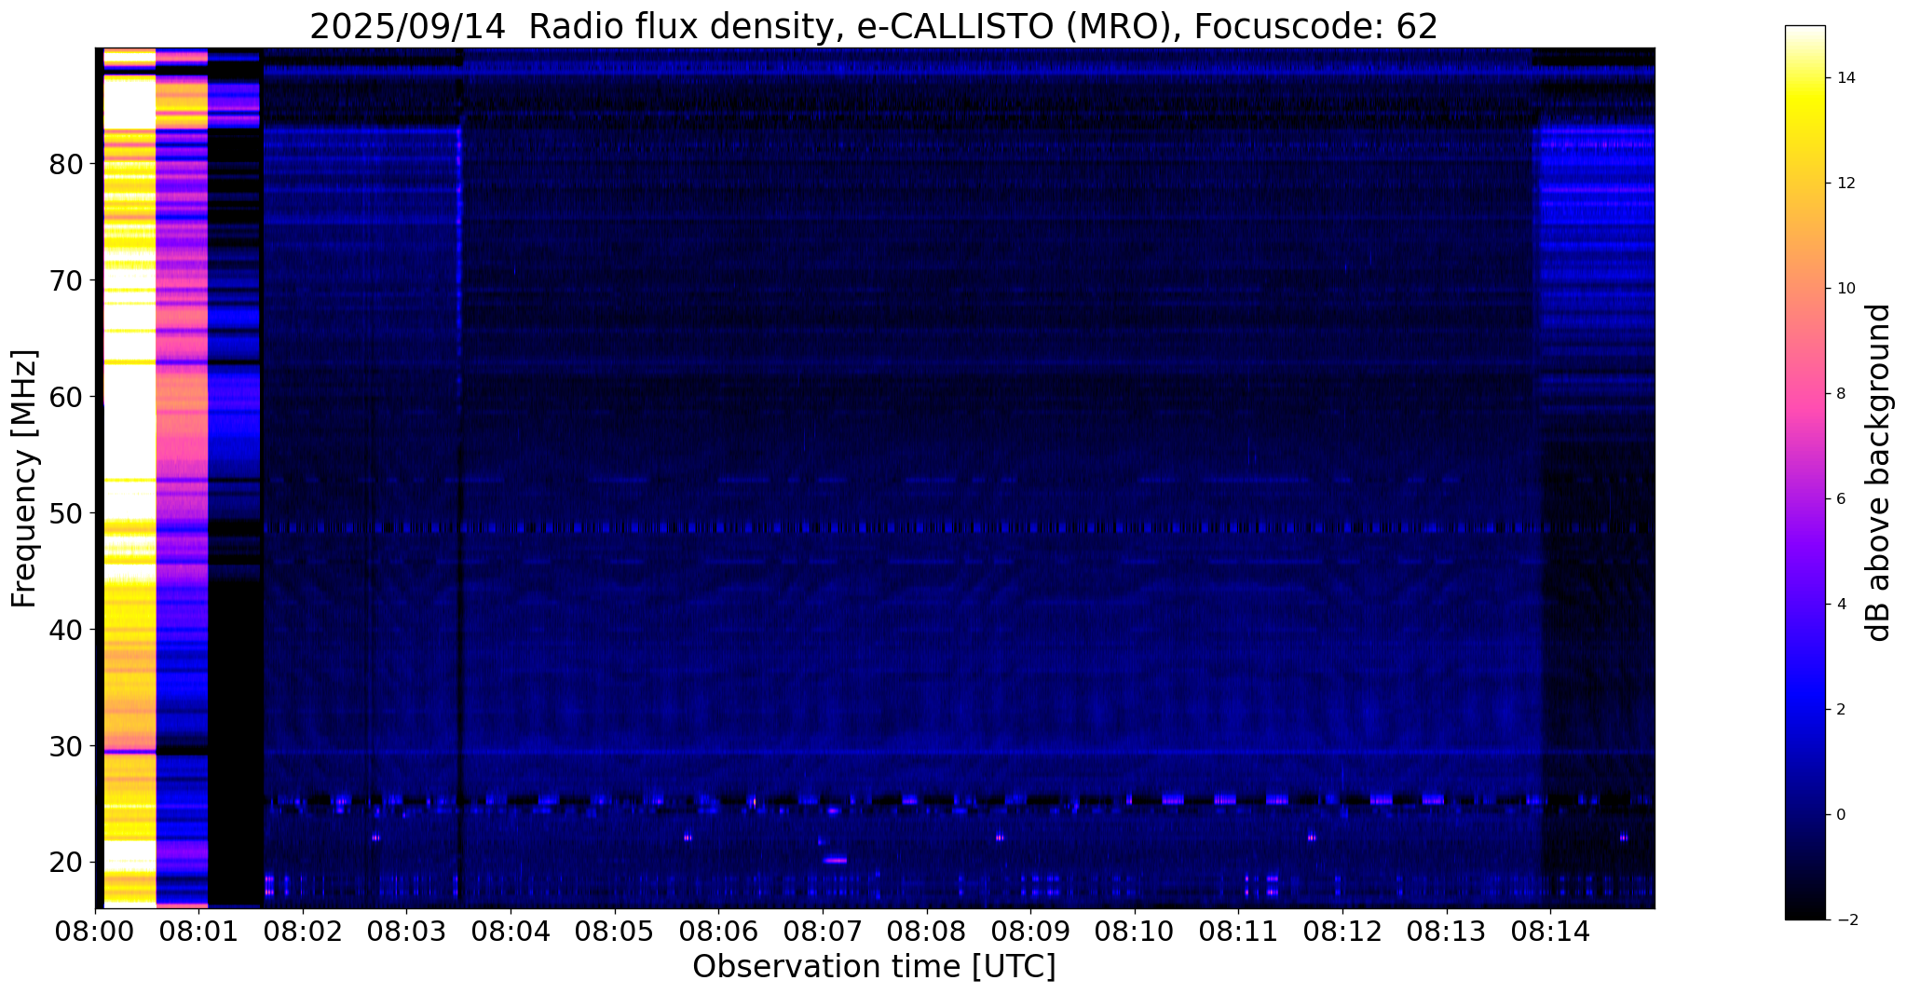This screenshot has width=1907, height=994.
Task: Click the 08:00 time tick label
Action: 95,931
